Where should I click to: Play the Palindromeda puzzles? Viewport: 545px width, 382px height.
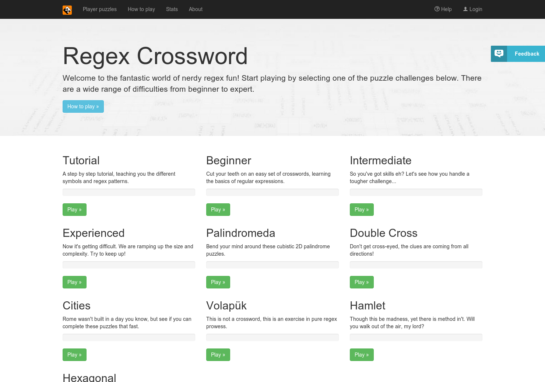point(218,282)
